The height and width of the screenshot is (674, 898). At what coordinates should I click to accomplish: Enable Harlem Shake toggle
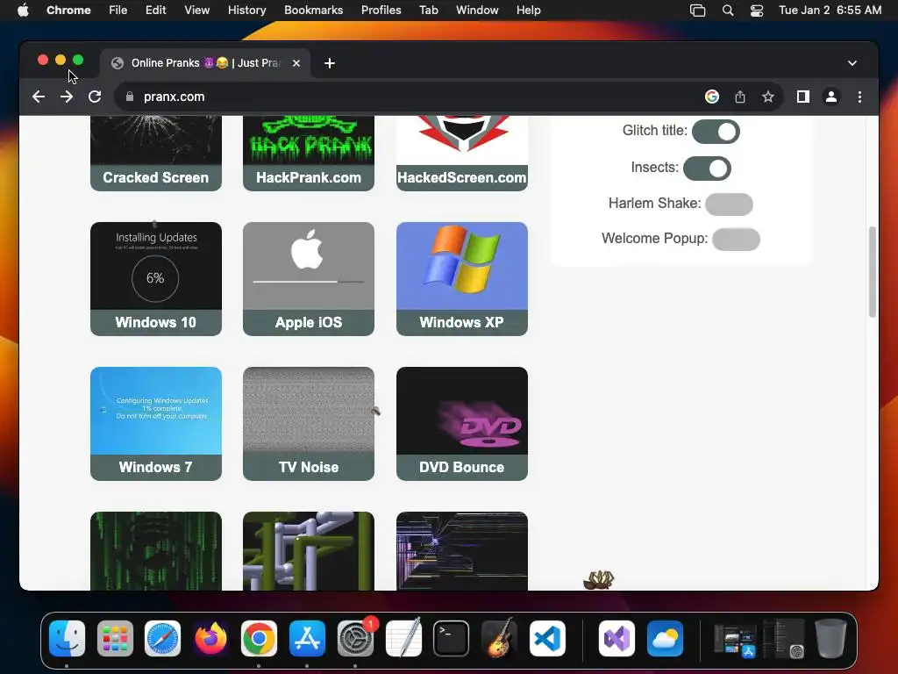pyautogui.click(x=729, y=204)
